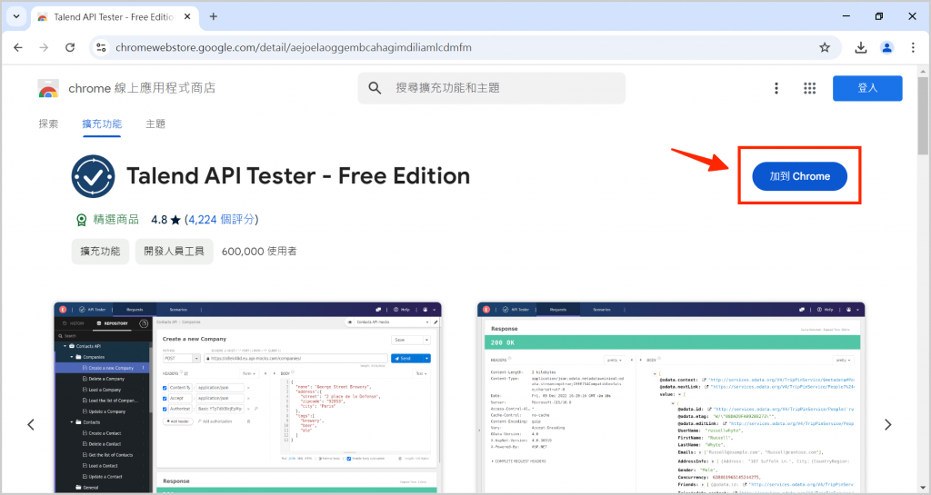Image resolution: width=931 pixels, height=495 pixels.
Task: Switch to the 擴充功能 tab
Action: (x=102, y=124)
